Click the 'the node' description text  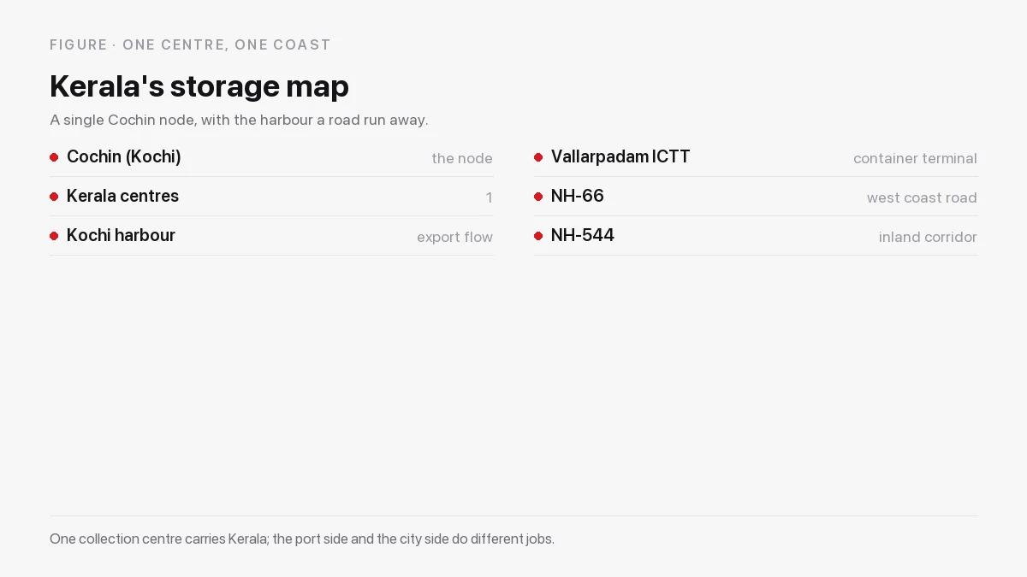(462, 158)
